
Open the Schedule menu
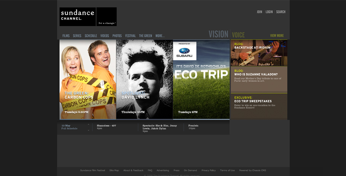91,36
